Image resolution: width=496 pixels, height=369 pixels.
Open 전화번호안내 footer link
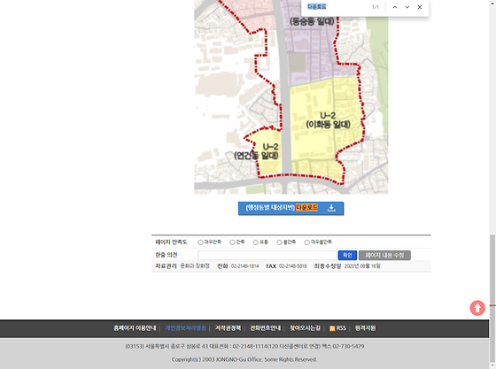[x=265, y=328]
